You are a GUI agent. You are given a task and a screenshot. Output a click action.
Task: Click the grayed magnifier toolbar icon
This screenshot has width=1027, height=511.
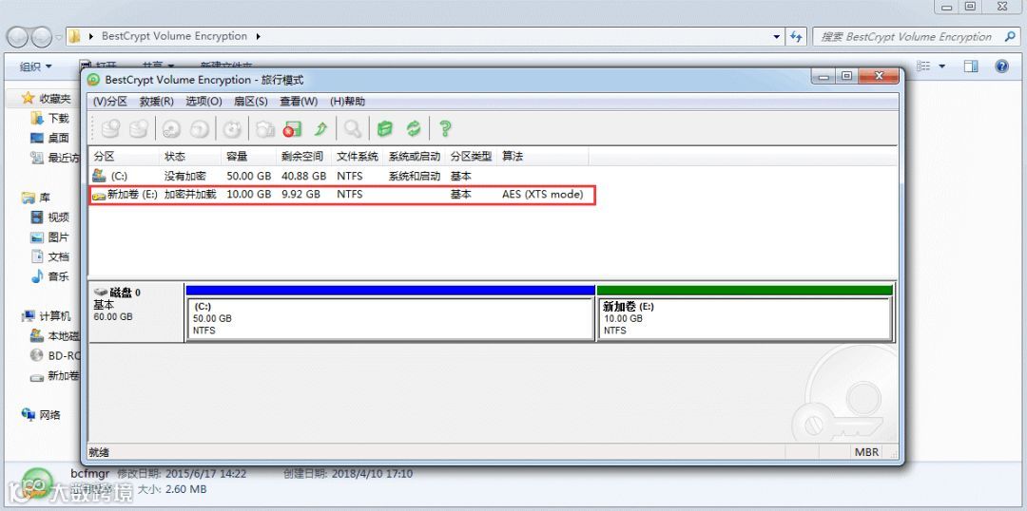point(353,129)
